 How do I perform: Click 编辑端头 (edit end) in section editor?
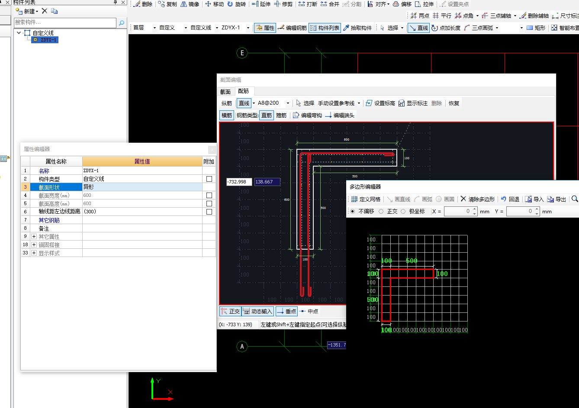[x=340, y=115]
